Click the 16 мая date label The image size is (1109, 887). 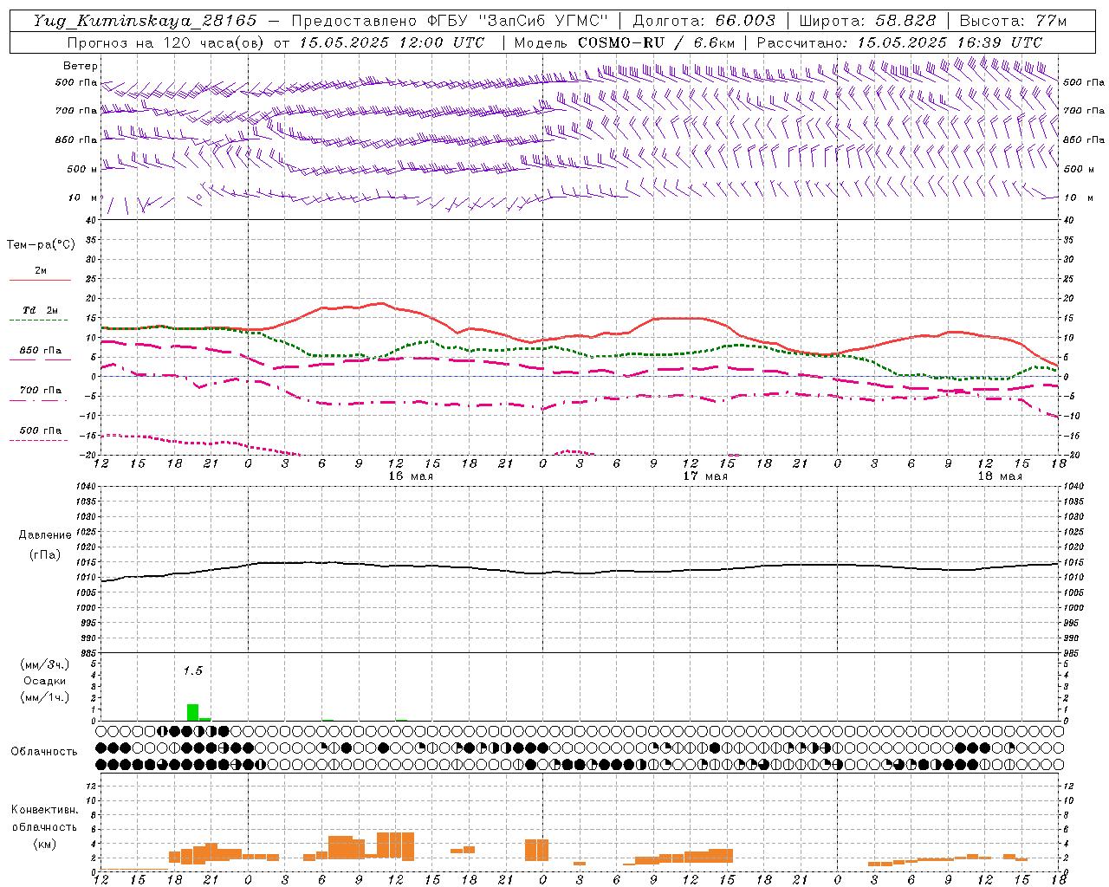[x=411, y=476]
